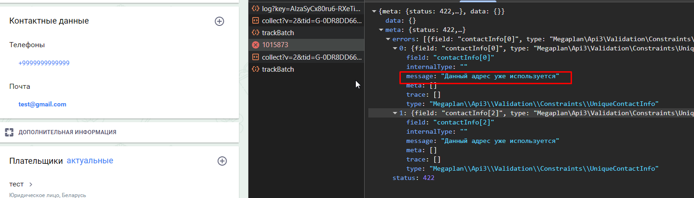Screen dimensions: 694x198
Task: Click the icon of the log?key request
Action: coord(255,9)
